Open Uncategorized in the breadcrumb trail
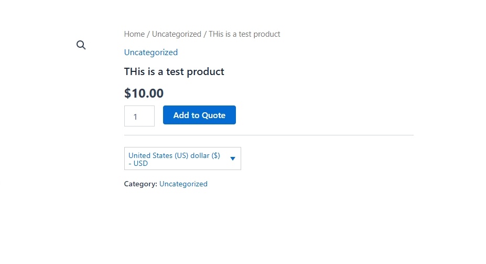Image resolution: width=486 pixels, height=264 pixels. 176,34
